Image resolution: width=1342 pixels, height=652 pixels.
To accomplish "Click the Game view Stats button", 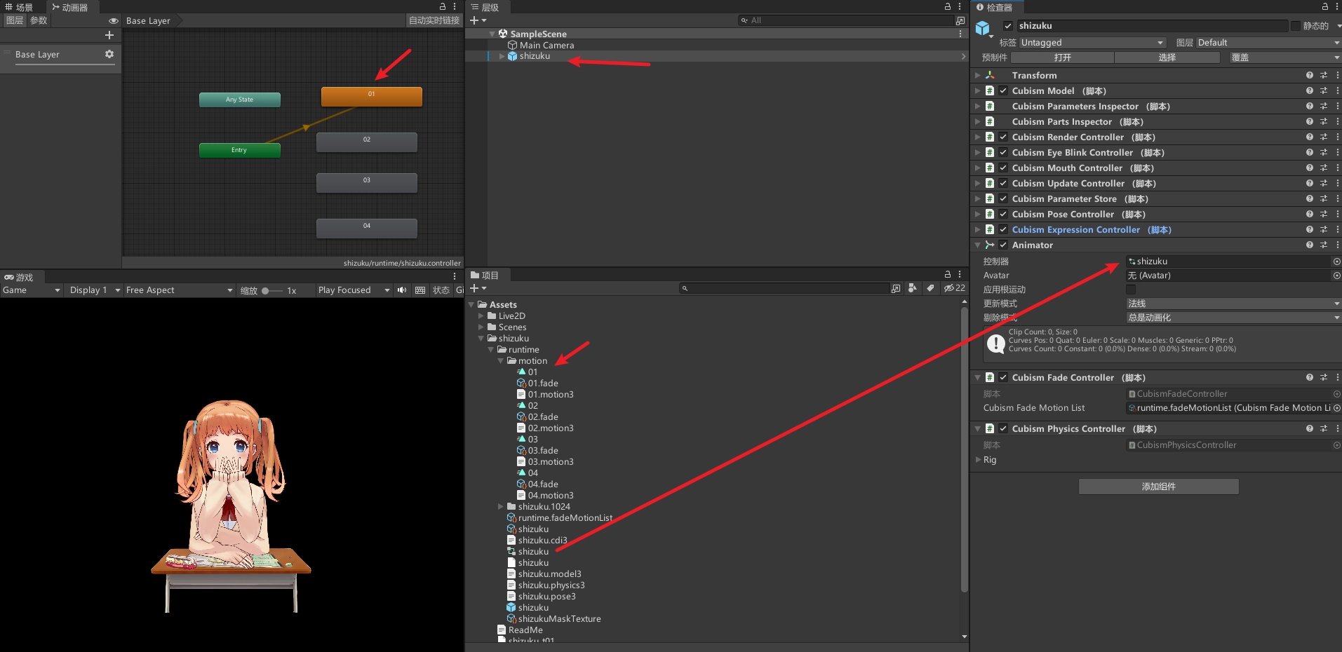I will (441, 290).
